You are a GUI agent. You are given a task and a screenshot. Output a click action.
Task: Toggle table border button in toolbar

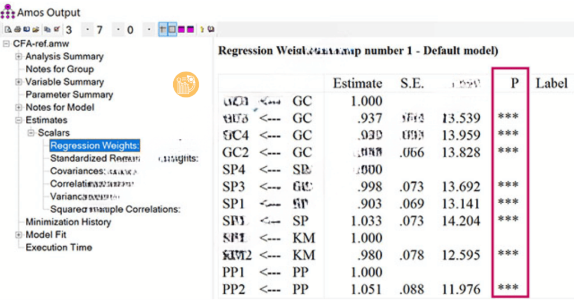pos(172,29)
